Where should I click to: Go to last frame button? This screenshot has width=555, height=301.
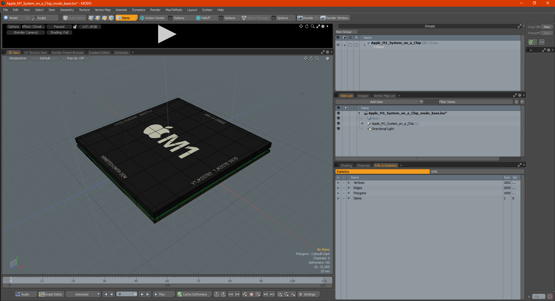coord(148,294)
